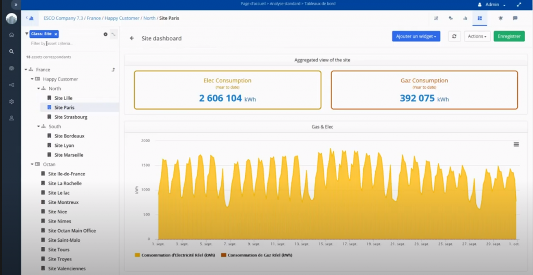Open the settings gear in sidebar
The width and height of the screenshot is (533, 275).
(11, 102)
